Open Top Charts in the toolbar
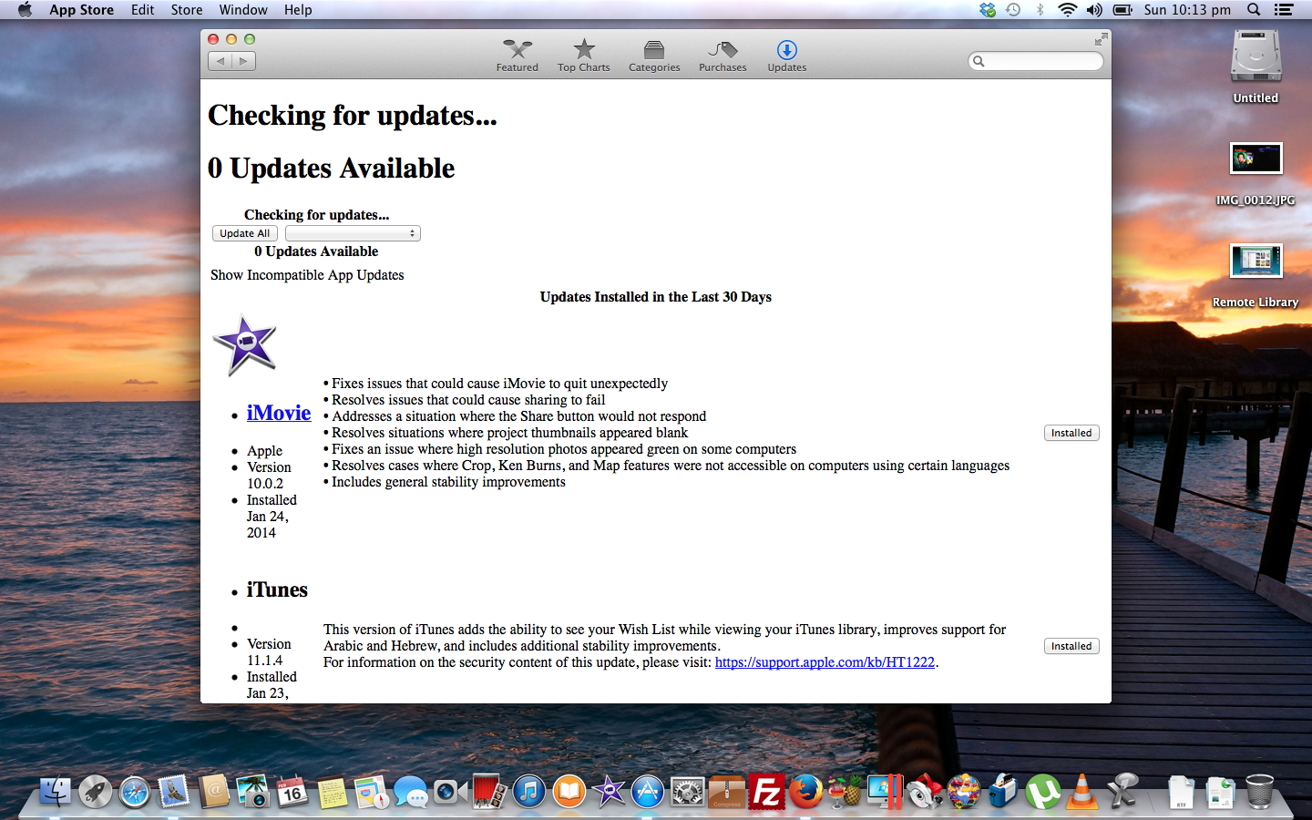 (584, 56)
